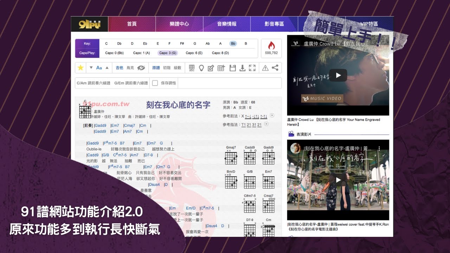450x253 pixels.
Task: Select 初階 sheet mode
Action: 167,68
